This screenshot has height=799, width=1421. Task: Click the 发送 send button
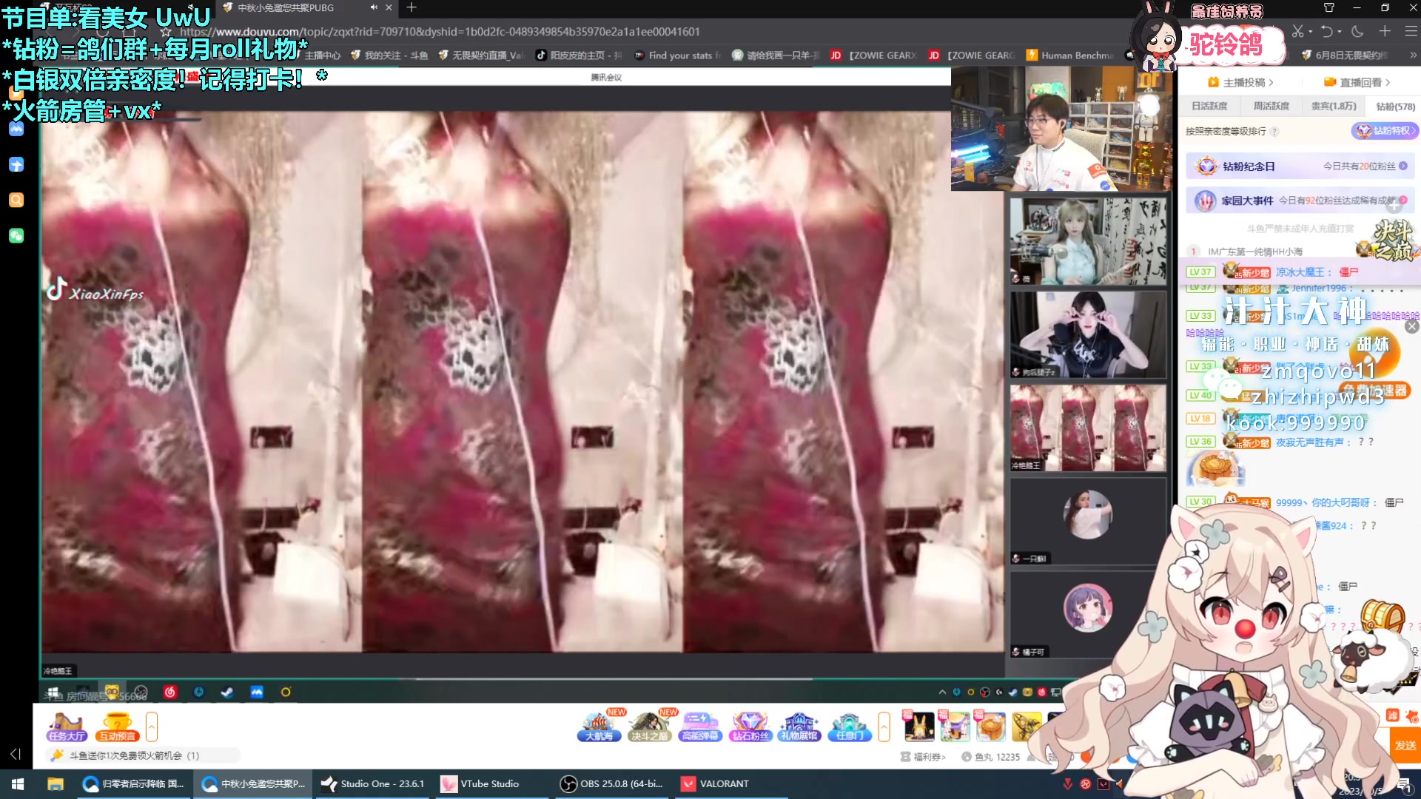[1405, 745]
